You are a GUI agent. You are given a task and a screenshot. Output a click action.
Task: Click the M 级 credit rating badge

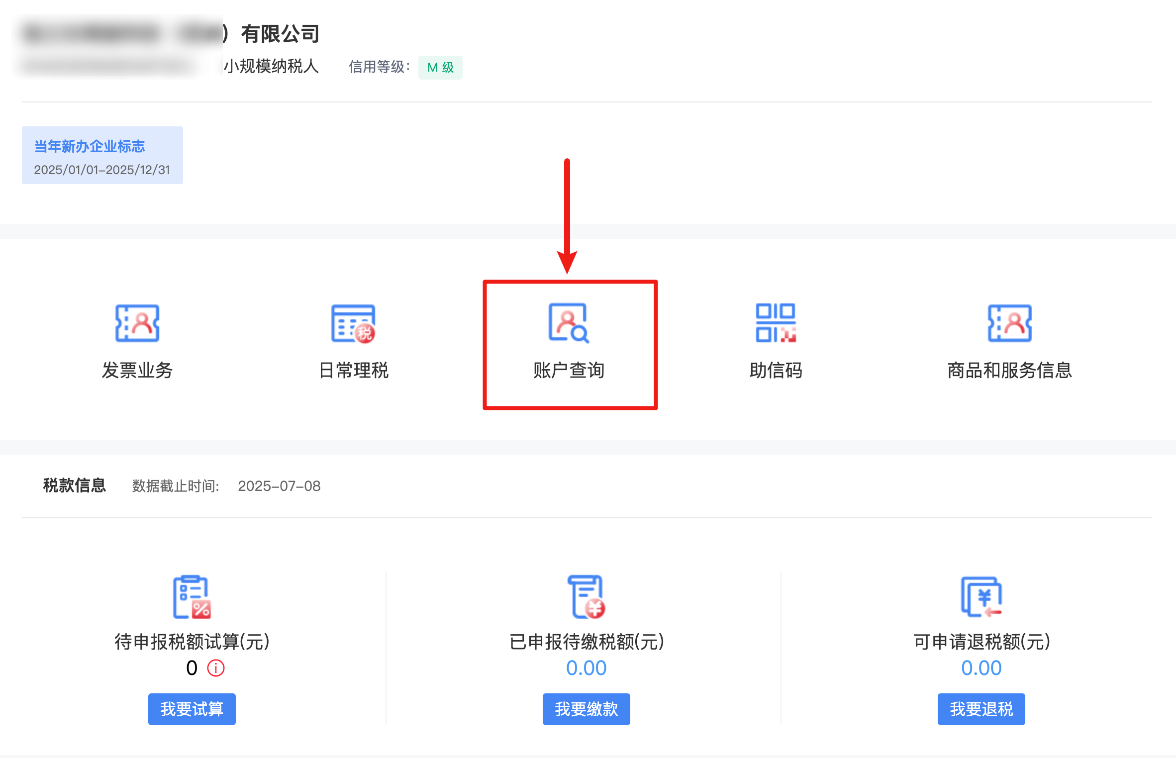tap(440, 68)
